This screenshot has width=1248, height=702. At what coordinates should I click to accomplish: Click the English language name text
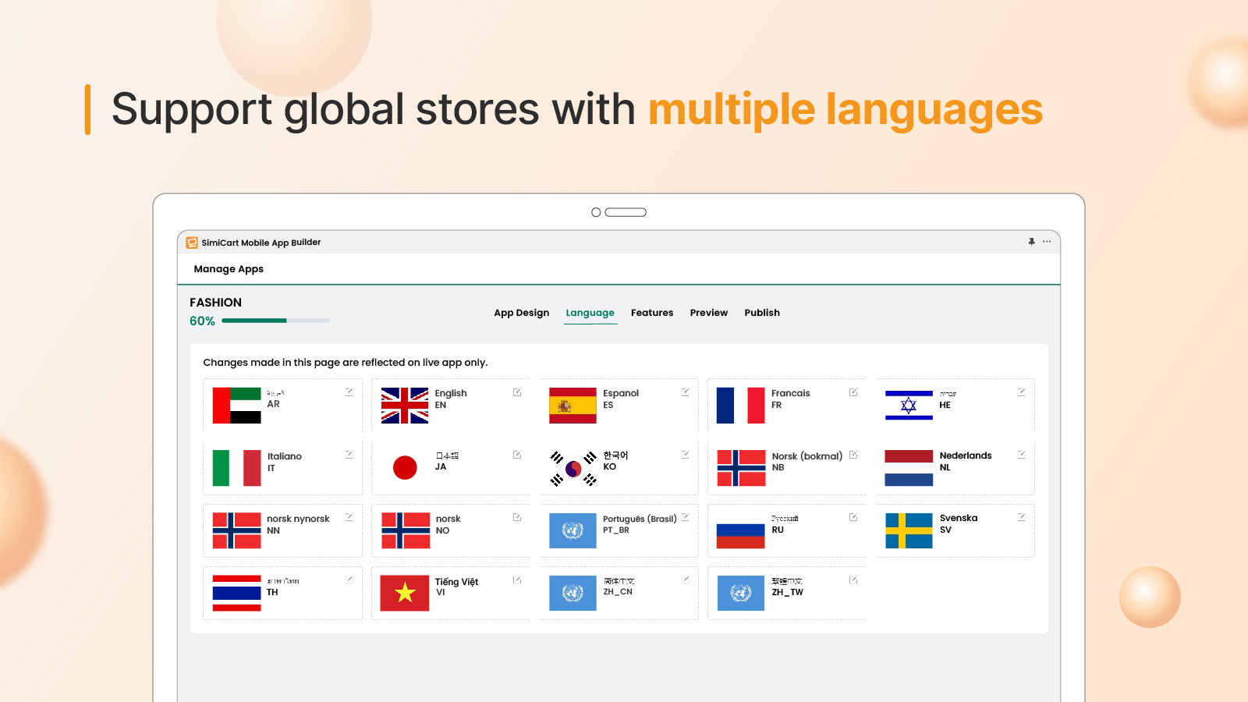(451, 393)
